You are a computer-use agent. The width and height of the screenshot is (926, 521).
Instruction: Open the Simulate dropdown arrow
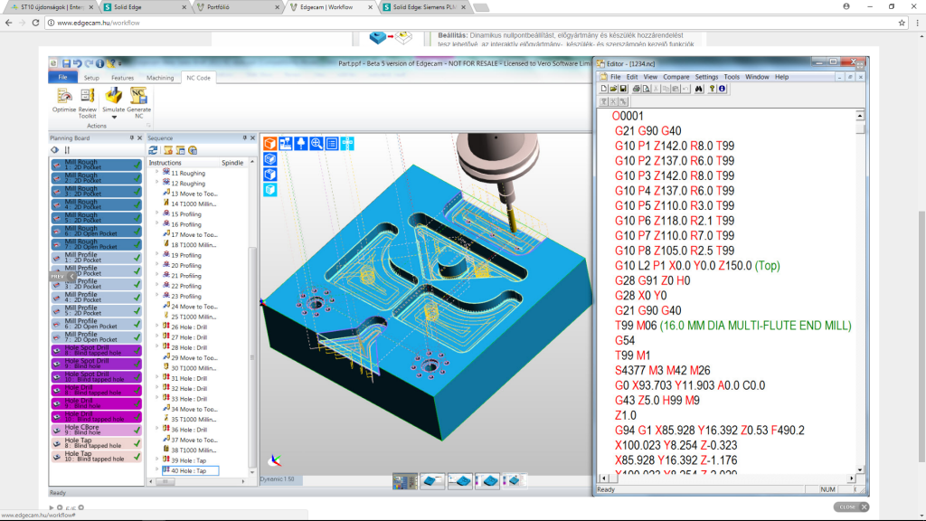114,117
